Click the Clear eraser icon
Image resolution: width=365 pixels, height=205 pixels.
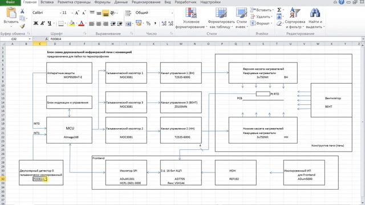279,23
